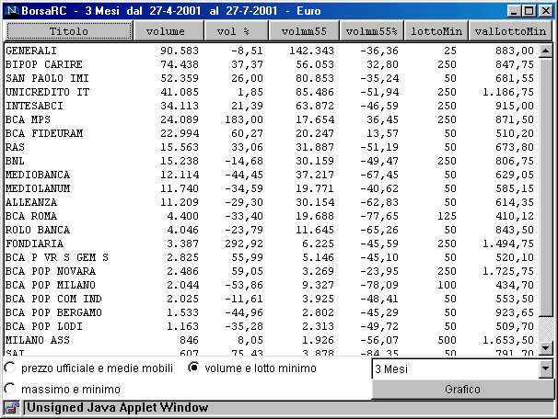This screenshot has height=419, width=558.
Task: Sort by volmm55 column header
Action: tap(304, 31)
